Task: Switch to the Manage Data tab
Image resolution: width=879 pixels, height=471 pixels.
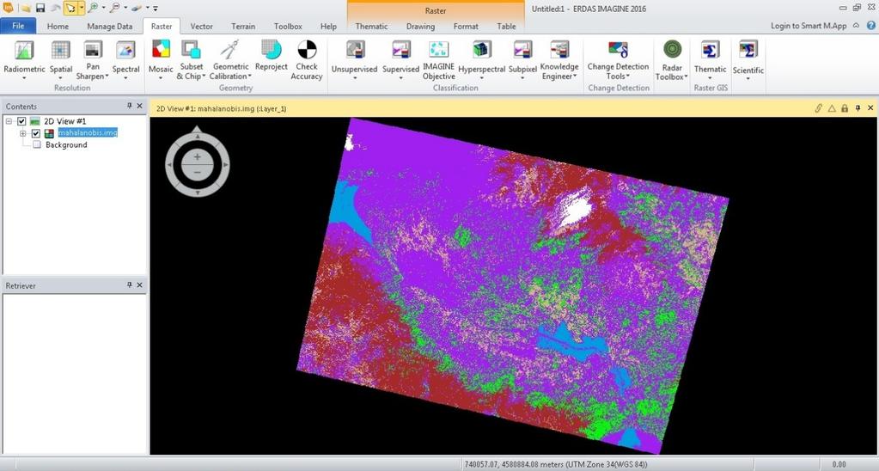Action: click(x=110, y=27)
